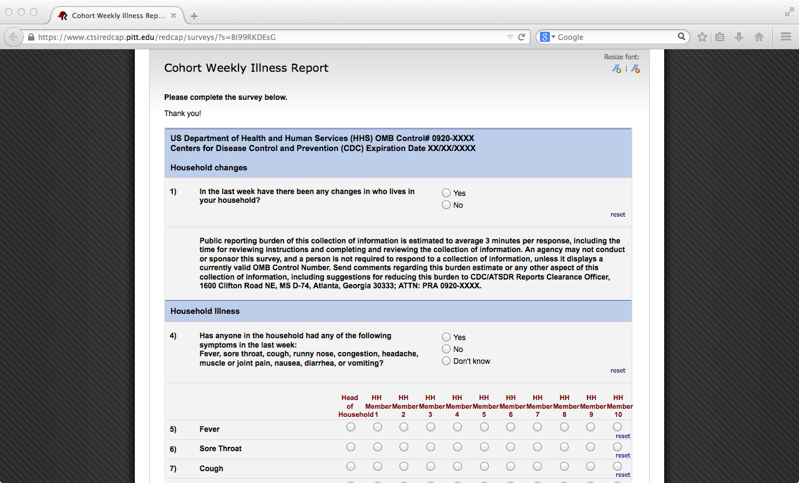Bookmark this page with the star icon
The width and height of the screenshot is (799, 483).
[x=702, y=37]
